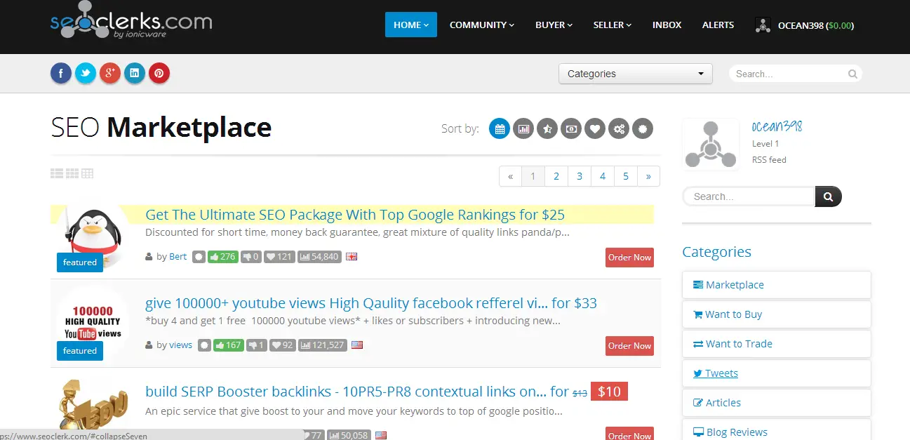Go to page 2 of results
This screenshot has height=440, width=910.
[x=556, y=176]
